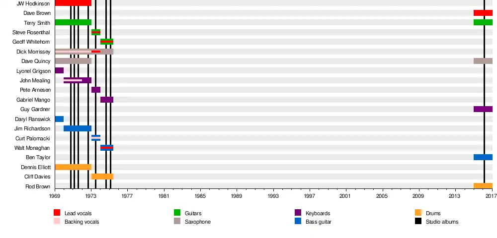Select Rod Brown's orange drums bar
Screen dimensions: 497x238
(483, 186)
